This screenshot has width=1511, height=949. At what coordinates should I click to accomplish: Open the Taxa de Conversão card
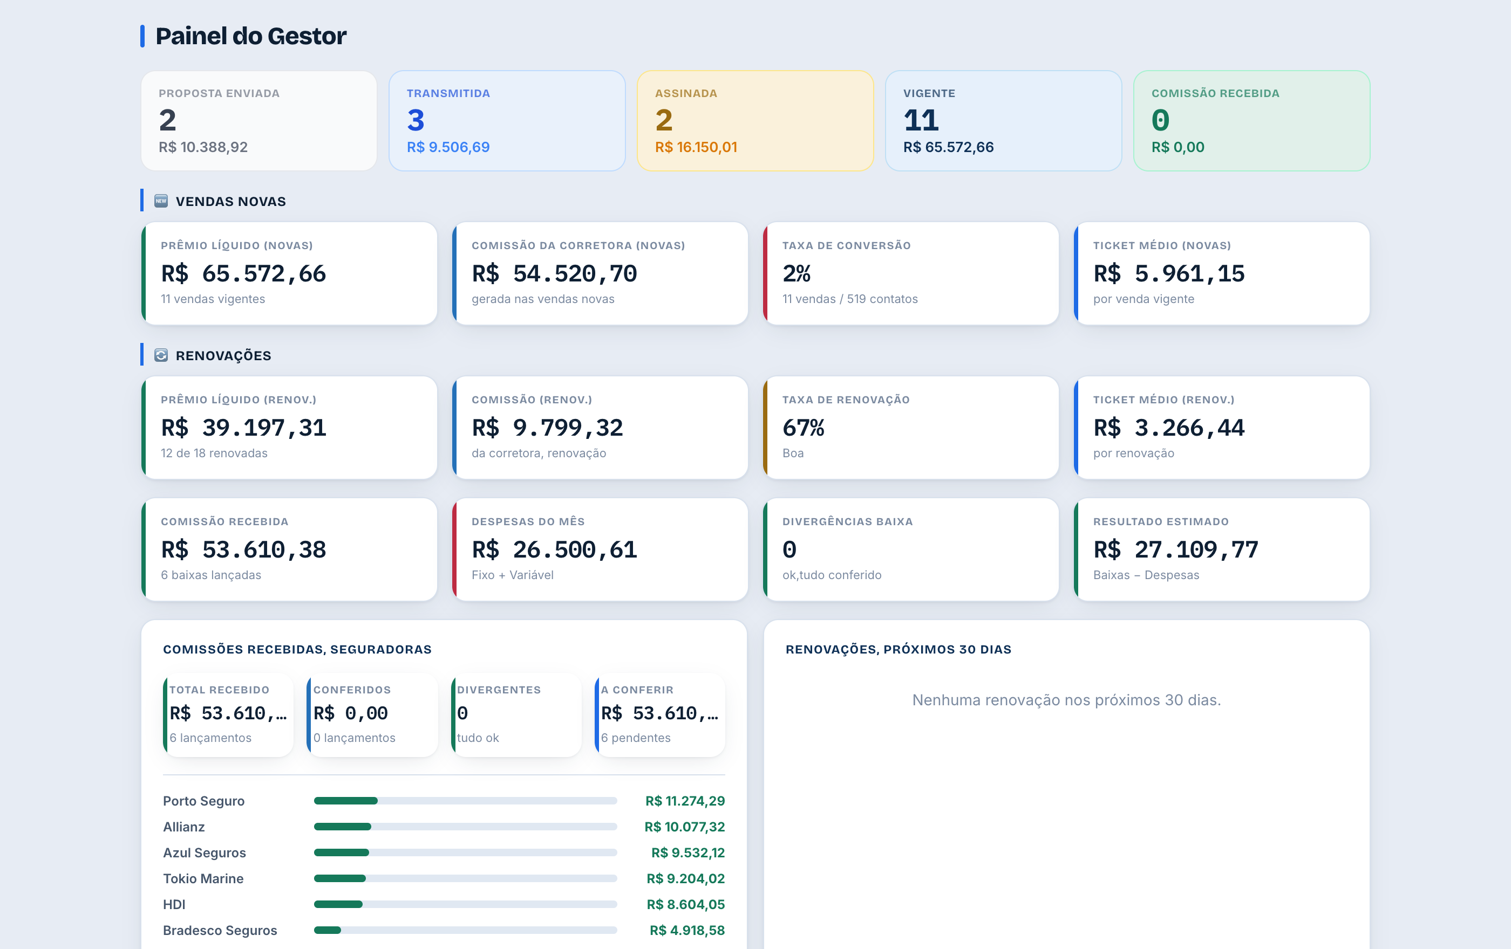point(910,273)
